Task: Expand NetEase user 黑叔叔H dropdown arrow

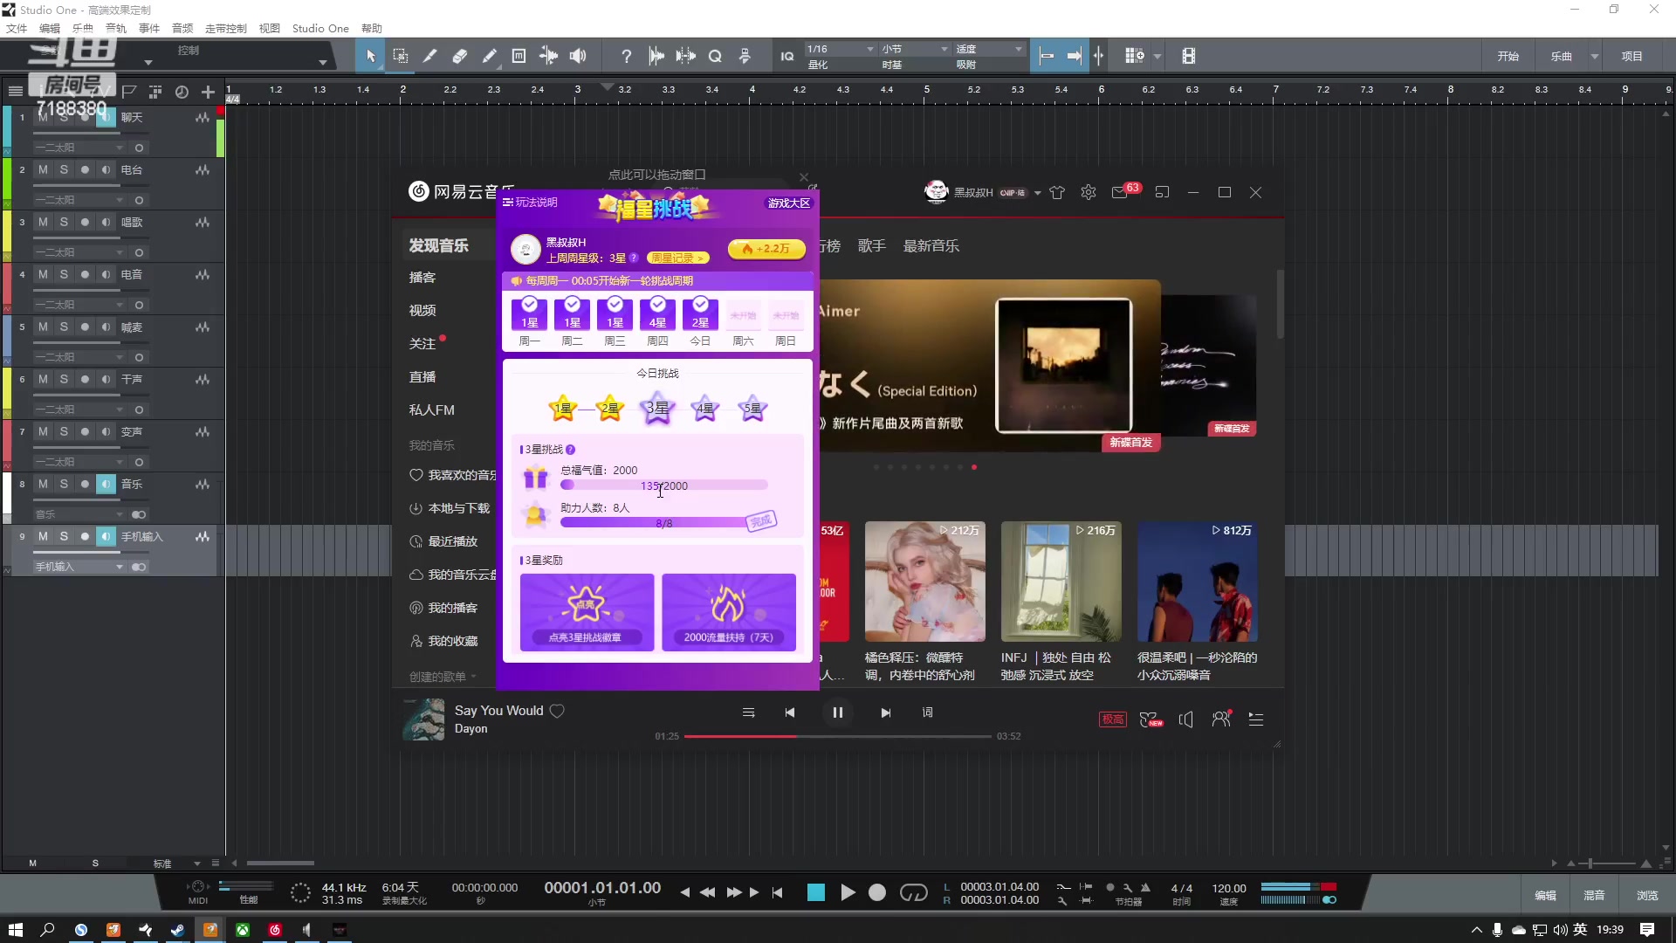Action: coord(1037,193)
